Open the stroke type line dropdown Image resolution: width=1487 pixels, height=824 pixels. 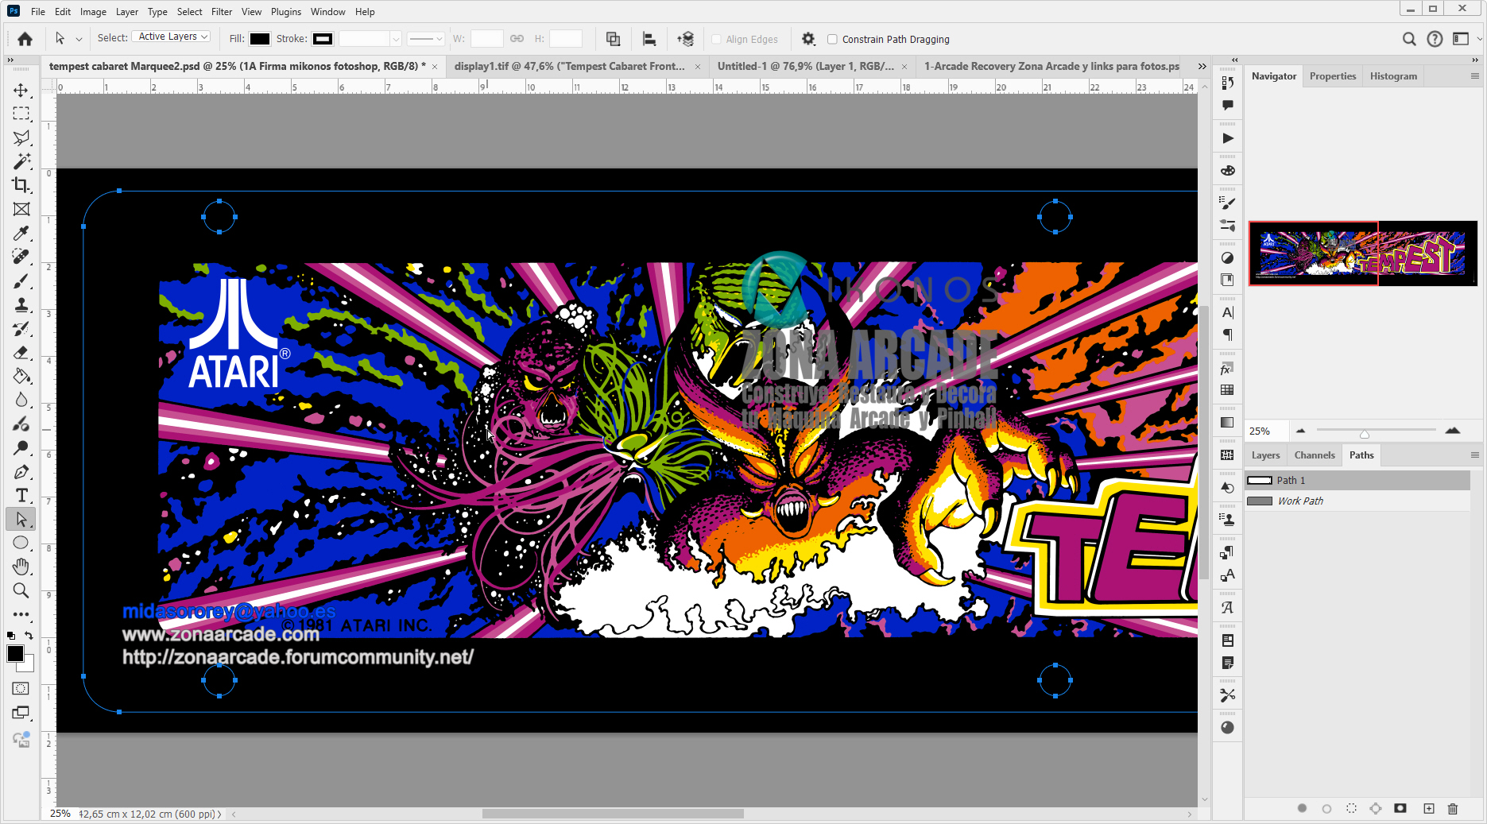pos(426,39)
